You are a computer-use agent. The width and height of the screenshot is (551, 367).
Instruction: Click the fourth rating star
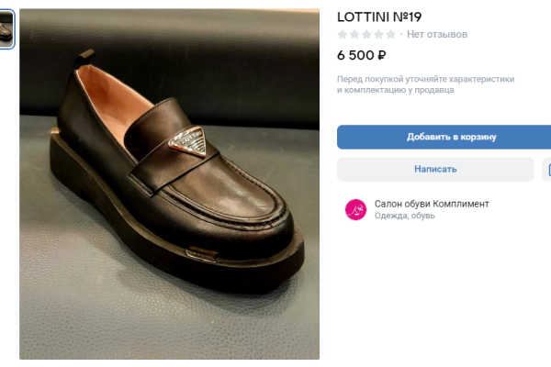coord(378,35)
